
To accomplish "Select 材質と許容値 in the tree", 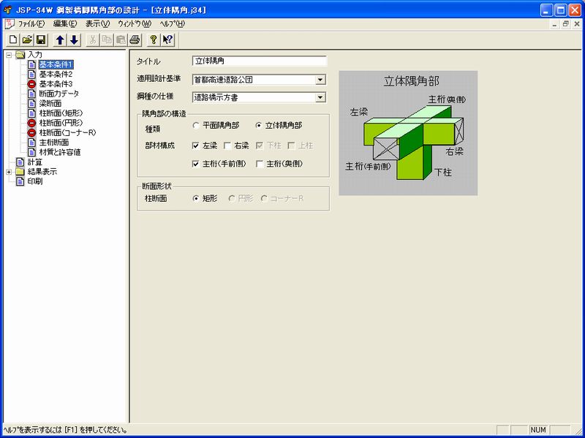I will (x=61, y=152).
